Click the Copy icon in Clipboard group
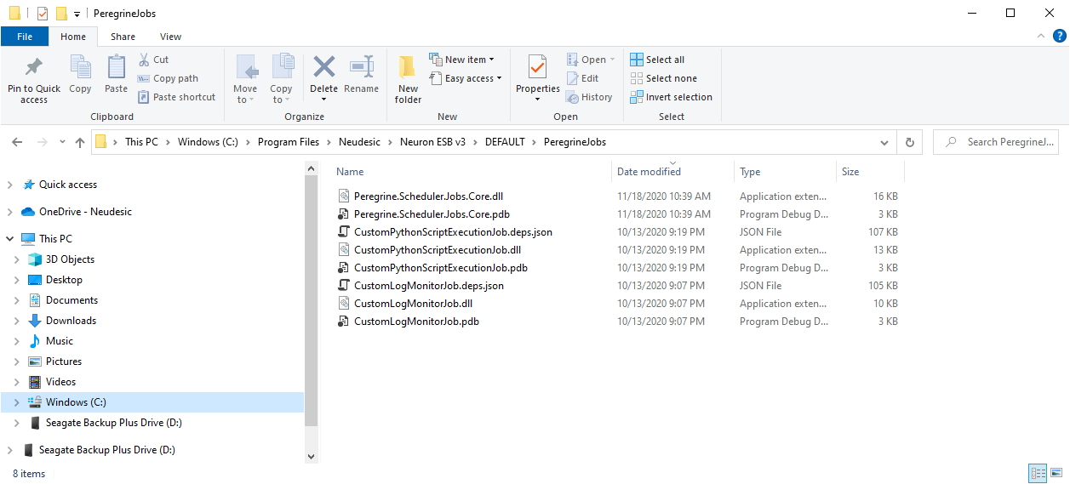The width and height of the screenshot is (1070, 484). point(80,67)
